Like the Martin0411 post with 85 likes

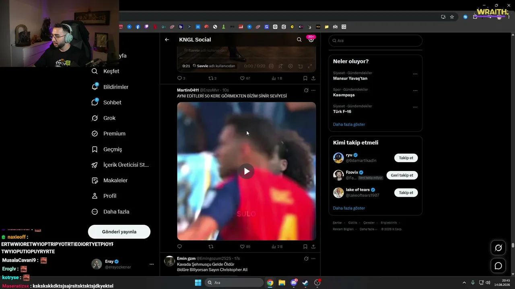[x=245, y=246]
